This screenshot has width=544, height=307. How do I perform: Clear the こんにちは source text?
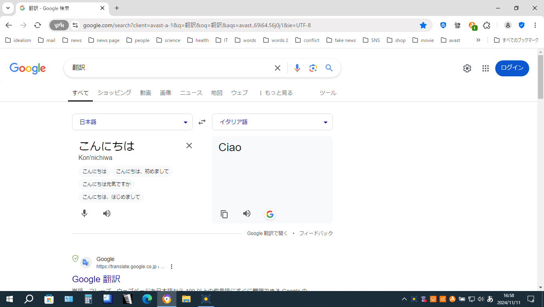click(189, 146)
